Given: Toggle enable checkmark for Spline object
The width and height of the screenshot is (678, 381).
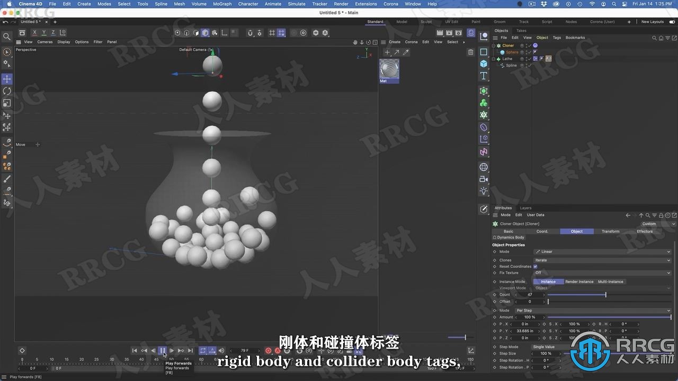Looking at the screenshot, I should click(529, 66).
